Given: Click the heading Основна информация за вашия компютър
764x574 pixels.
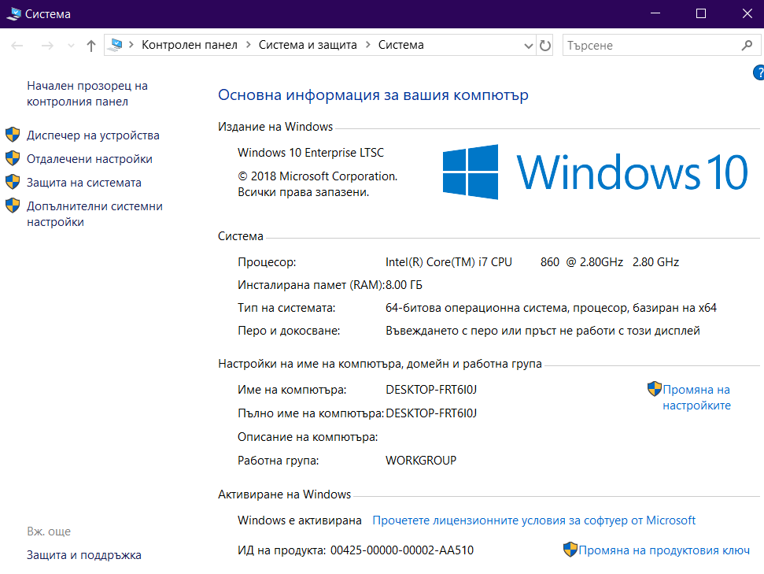Looking at the screenshot, I should tap(373, 94).
